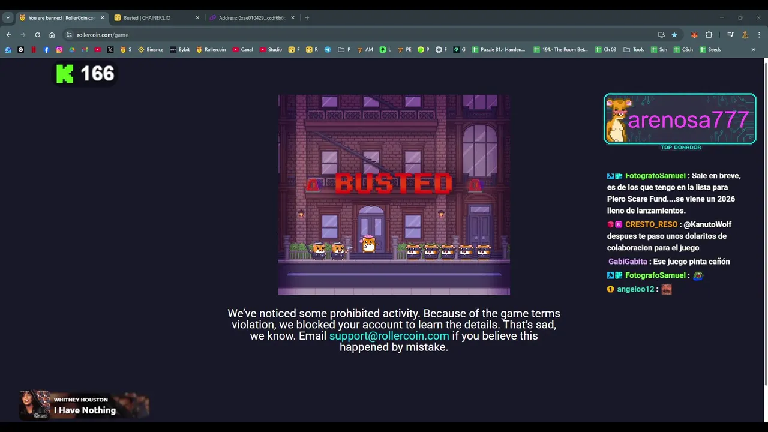Open the media controls button
The image size is (768, 432).
(x=730, y=35)
